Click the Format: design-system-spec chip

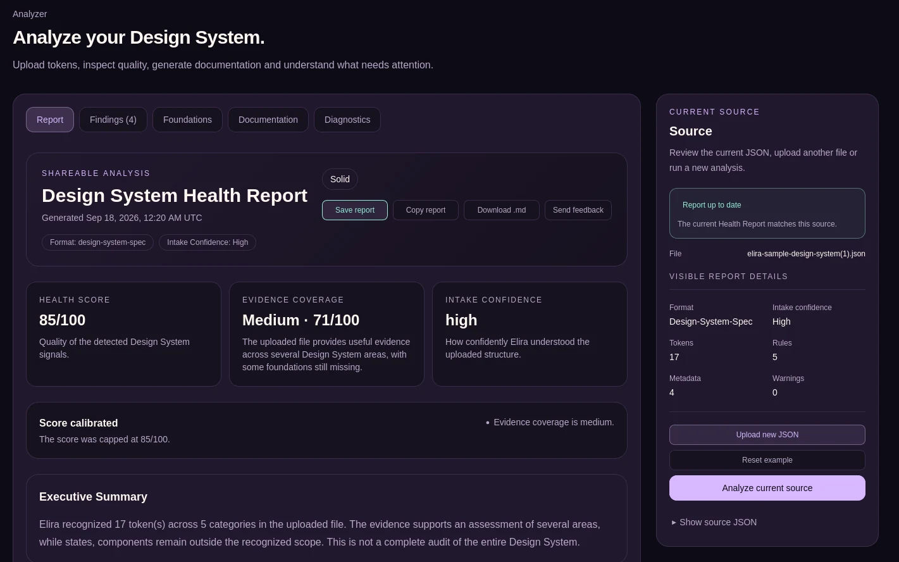[x=98, y=242]
